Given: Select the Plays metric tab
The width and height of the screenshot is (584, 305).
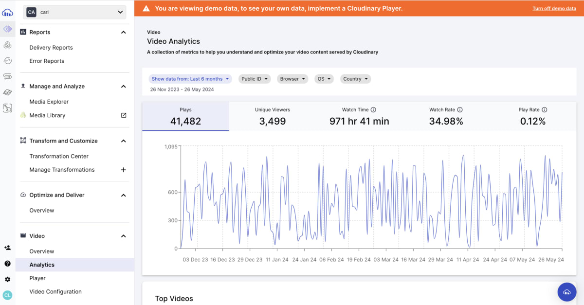Looking at the screenshot, I should [185, 116].
